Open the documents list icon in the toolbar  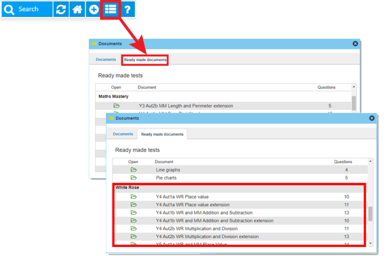[x=110, y=10]
